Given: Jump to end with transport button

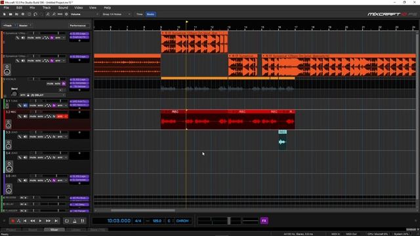Looking at the screenshot, I should pos(56,221).
